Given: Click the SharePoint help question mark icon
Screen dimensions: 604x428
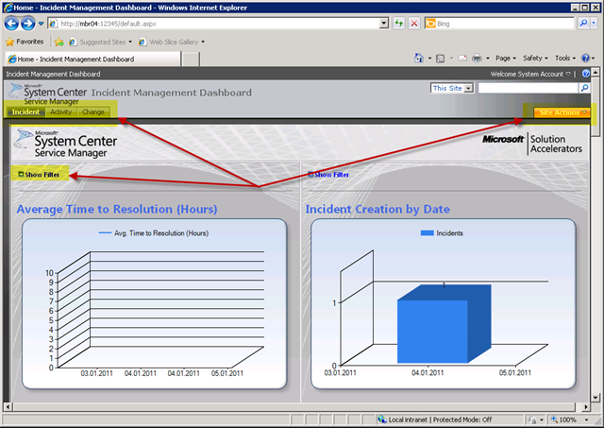Looking at the screenshot, I should click(586, 74).
